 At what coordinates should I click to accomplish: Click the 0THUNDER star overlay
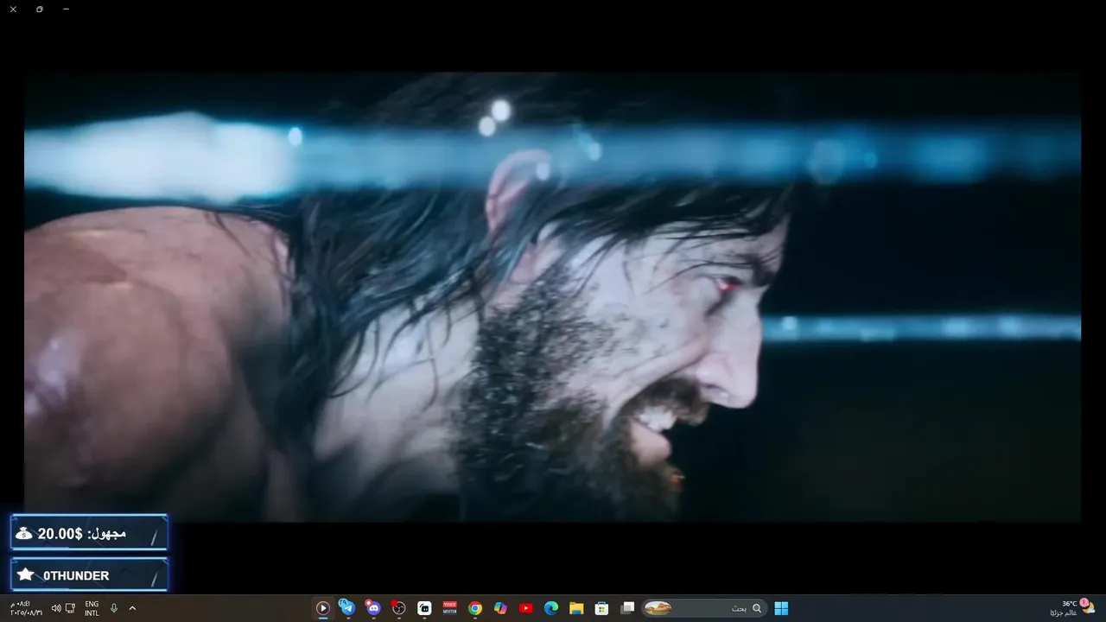pos(89,575)
